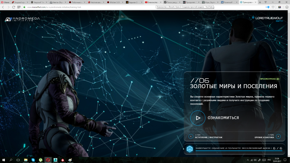The width and height of the screenshot is (290, 163).
Task: Open ОРУЖИЕ И БИОТИКА module link
Action: [x=264, y=137]
